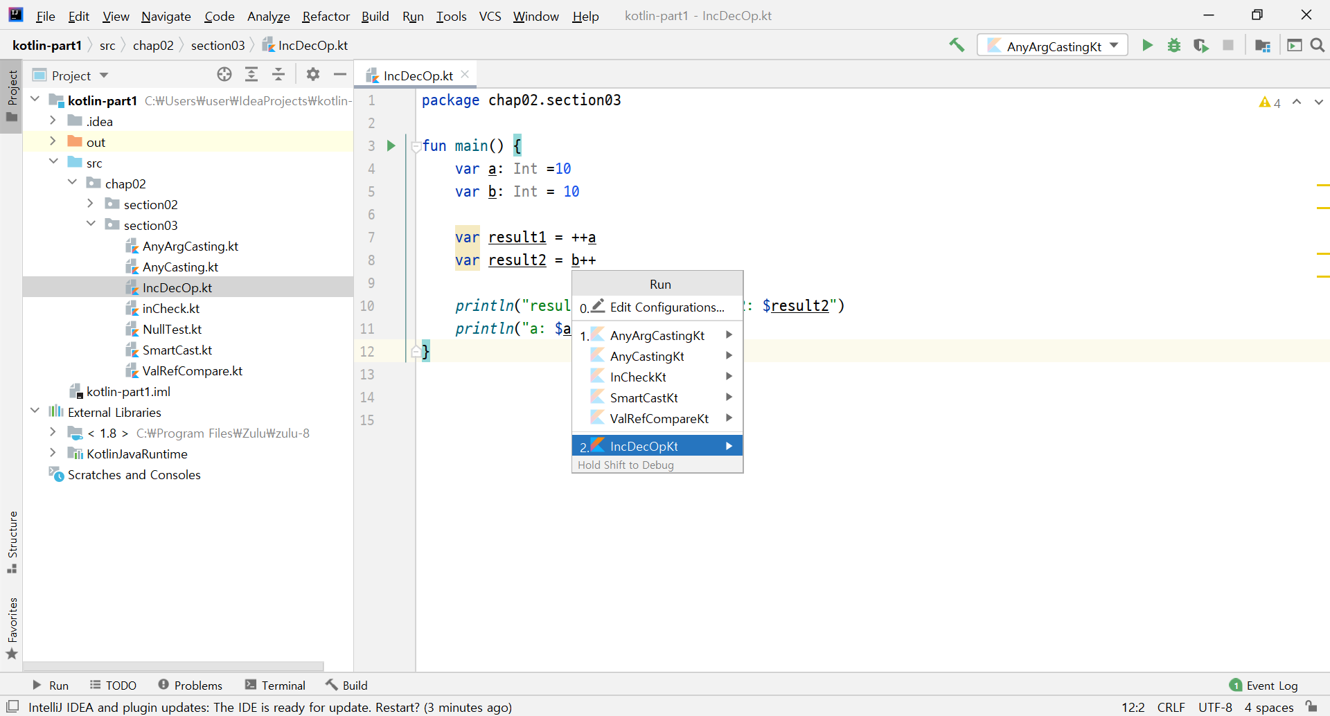Open the AnyArgCastingKt run configuration dropdown

tap(1052, 46)
